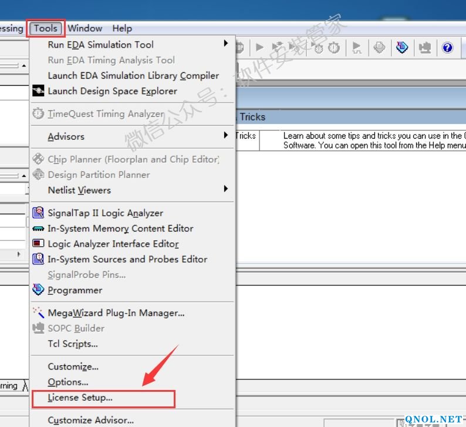Click the Chip Planner toolbar icon
Viewport: 466px width, 427px height.
tap(380, 48)
